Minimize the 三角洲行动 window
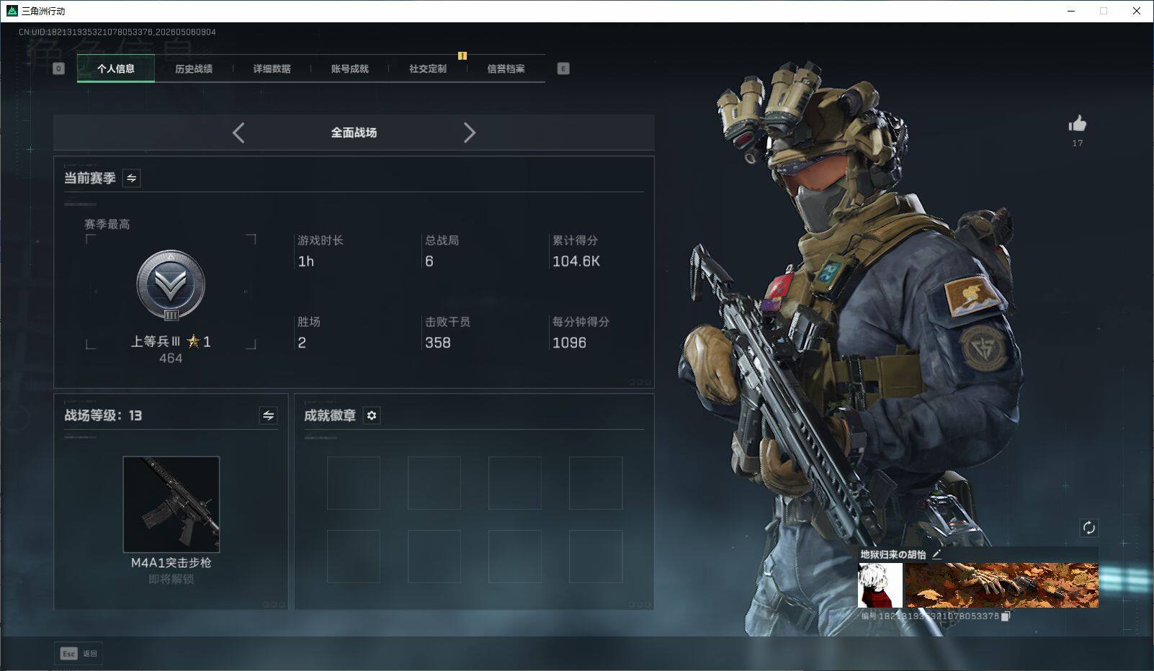This screenshot has height=671, width=1154. tap(1070, 11)
